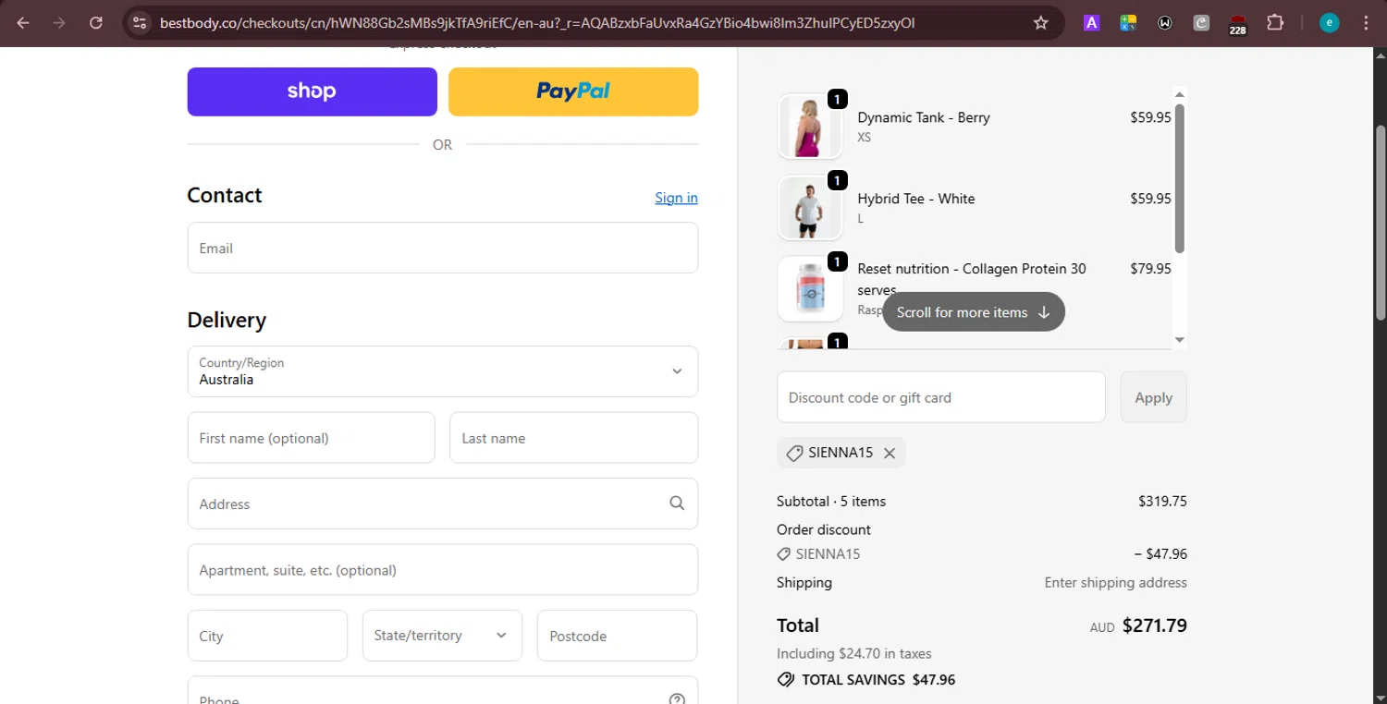
Task: Click the TOTAL SAVINGS $47.96 line
Action: 866,680
